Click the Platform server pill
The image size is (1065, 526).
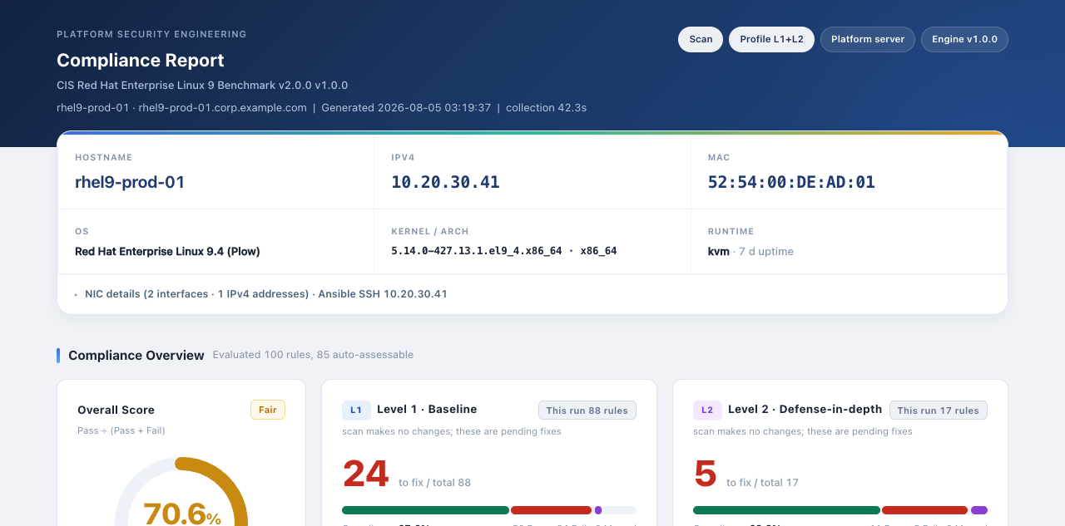click(868, 39)
